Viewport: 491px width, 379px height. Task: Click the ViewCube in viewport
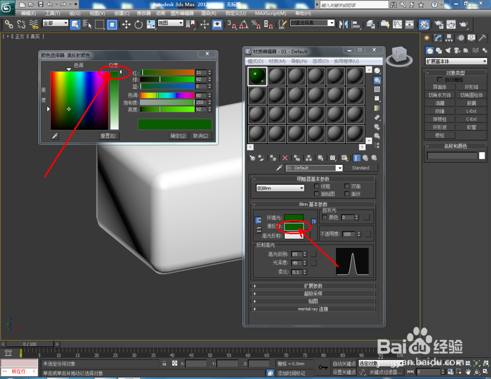pos(400,56)
